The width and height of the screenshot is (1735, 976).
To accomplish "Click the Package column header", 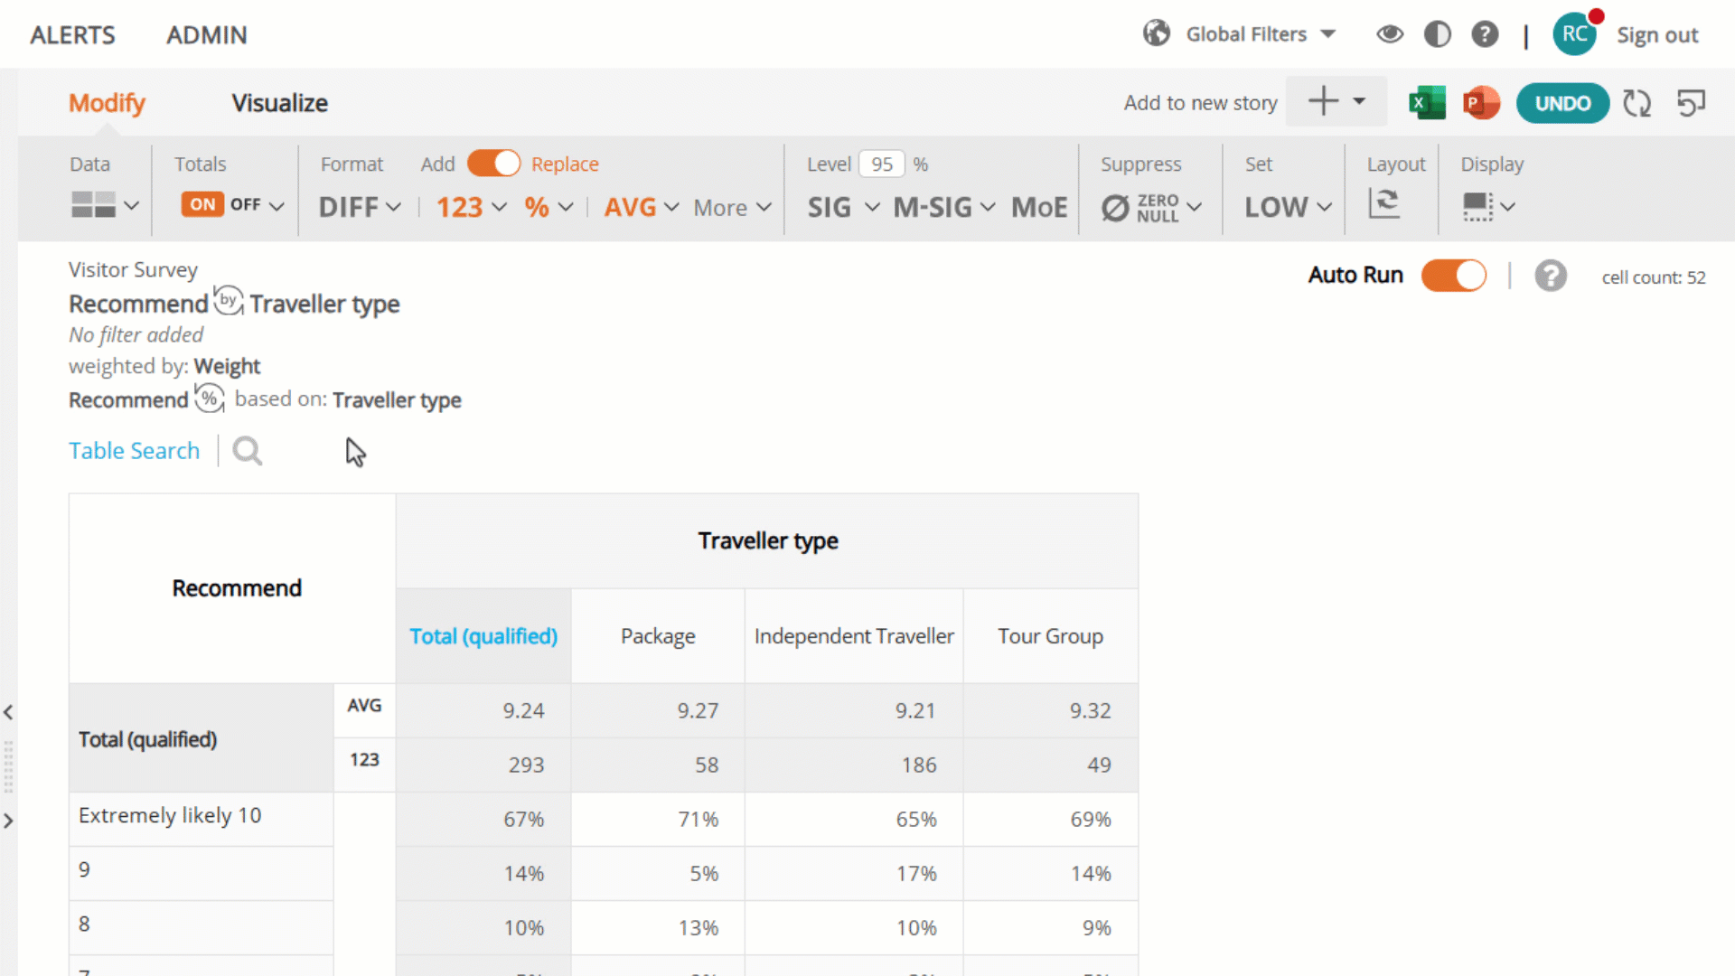I will (658, 636).
